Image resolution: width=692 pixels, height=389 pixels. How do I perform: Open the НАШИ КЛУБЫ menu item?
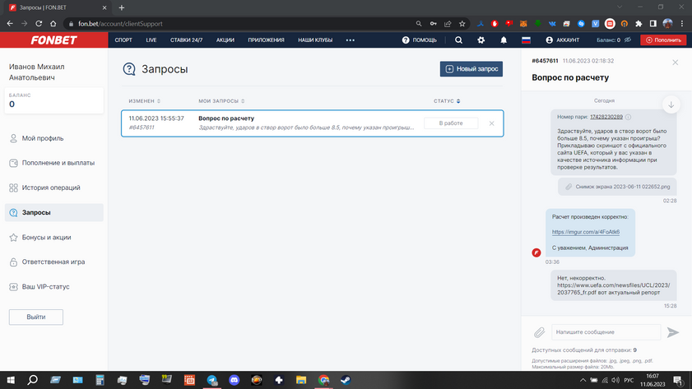pos(315,40)
